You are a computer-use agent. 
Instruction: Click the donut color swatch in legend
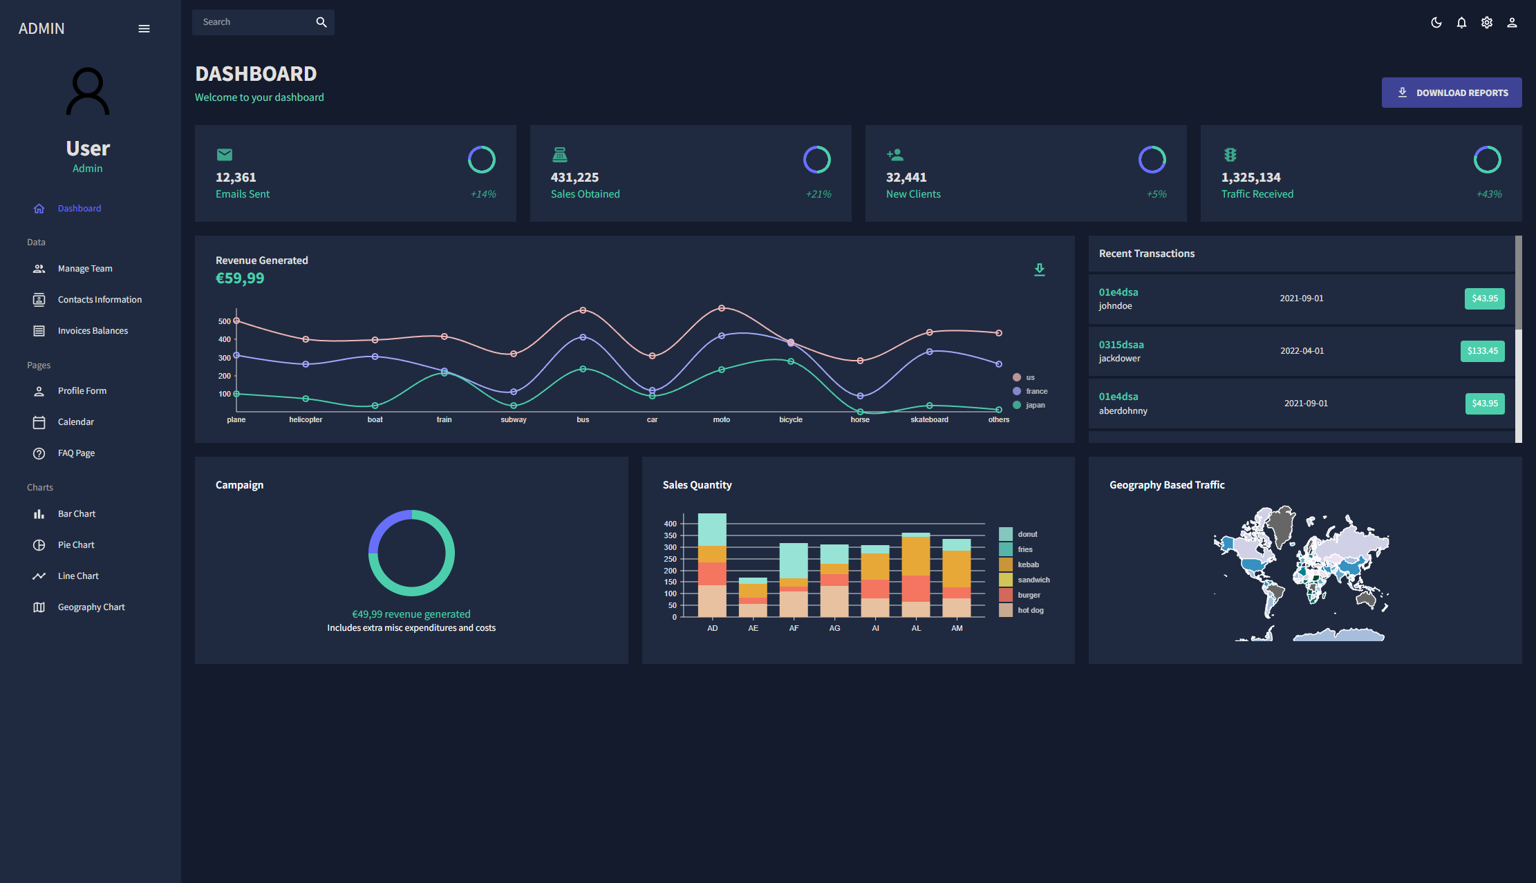(x=1005, y=534)
